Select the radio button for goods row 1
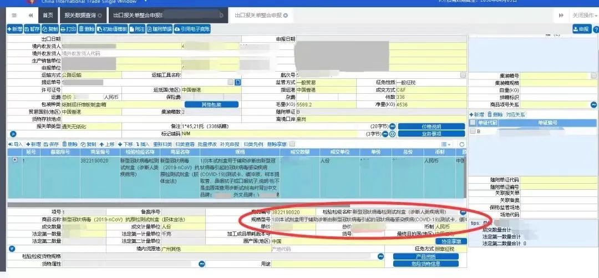 (14, 160)
